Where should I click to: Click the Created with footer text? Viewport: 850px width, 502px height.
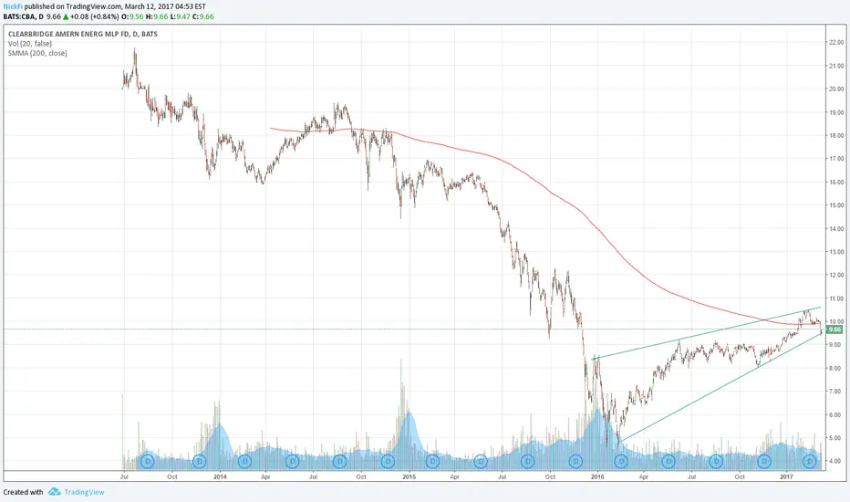pos(24,492)
